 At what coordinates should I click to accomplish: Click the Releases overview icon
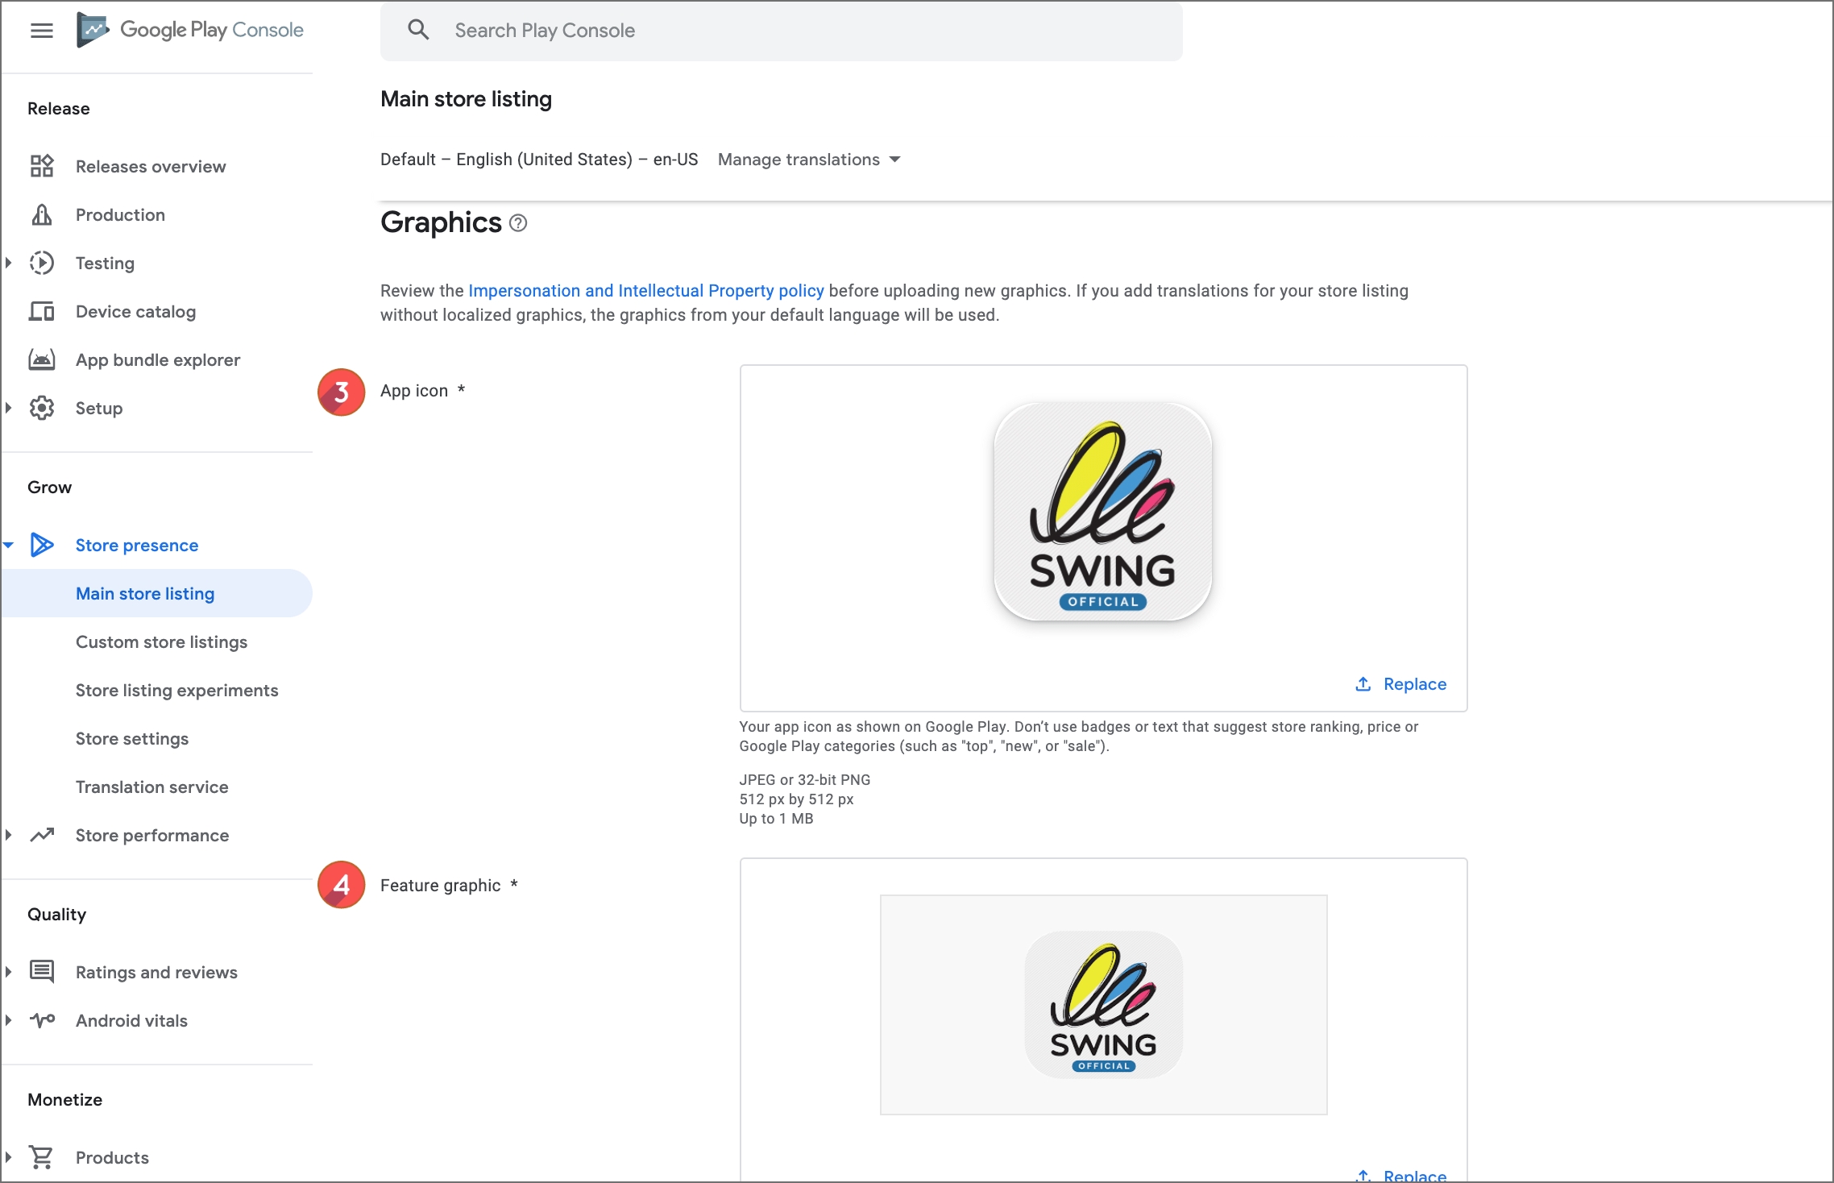coord(42,166)
